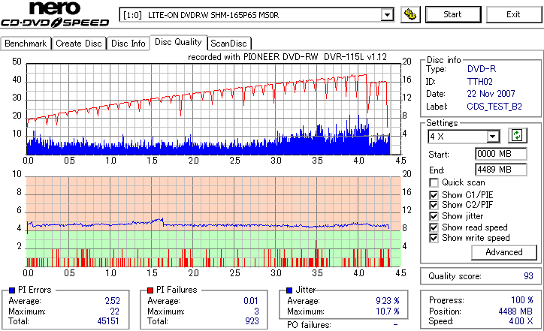The width and height of the screenshot is (544, 331).
Task: Click the label CDS_TEST_B2
Action: tap(494, 107)
